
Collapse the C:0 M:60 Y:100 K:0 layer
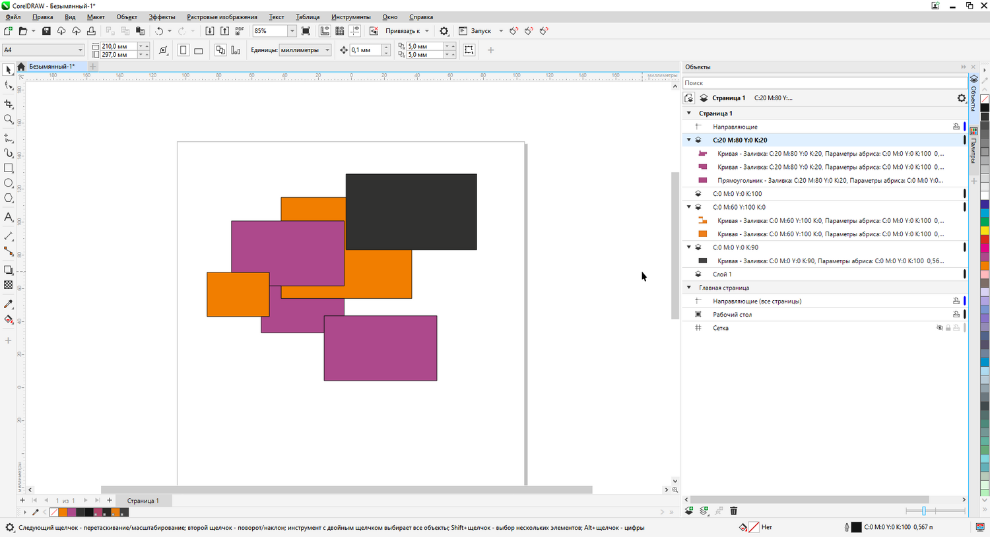click(x=689, y=207)
